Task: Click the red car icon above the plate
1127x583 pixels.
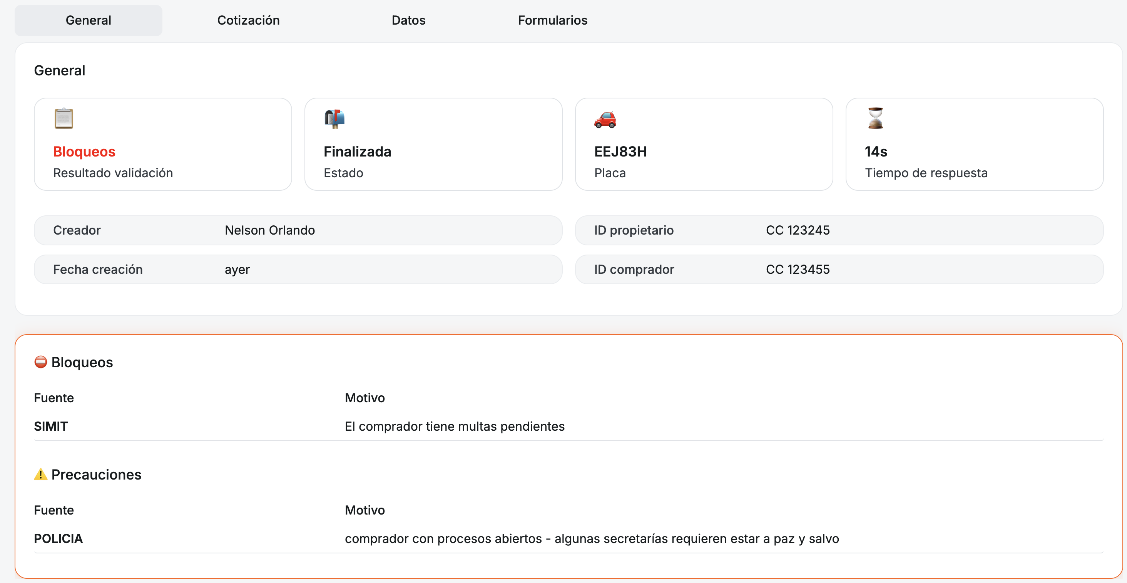Action: pos(605,119)
